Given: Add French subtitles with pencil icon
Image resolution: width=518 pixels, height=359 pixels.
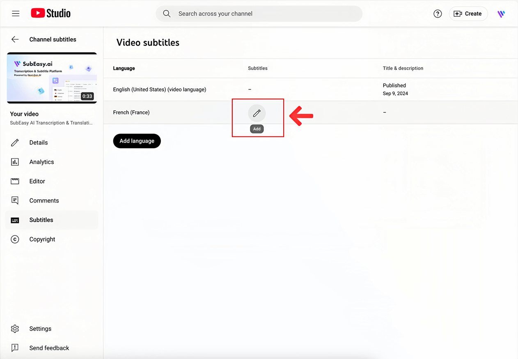Looking at the screenshot, I should 257,113.
